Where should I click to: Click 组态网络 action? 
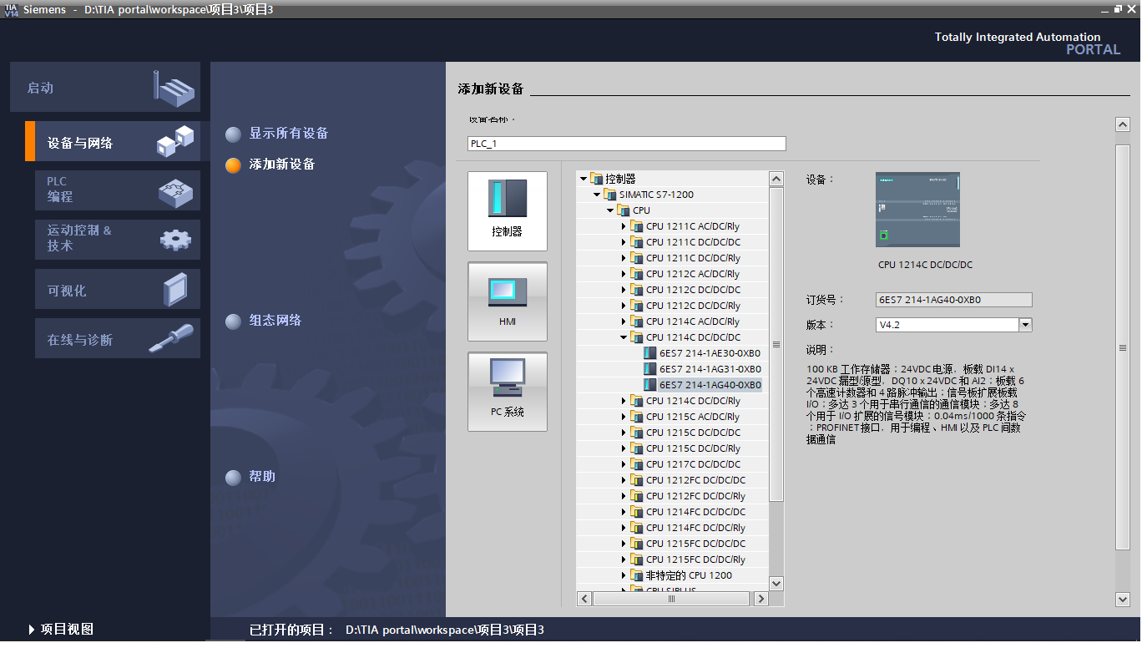(275, 321)
